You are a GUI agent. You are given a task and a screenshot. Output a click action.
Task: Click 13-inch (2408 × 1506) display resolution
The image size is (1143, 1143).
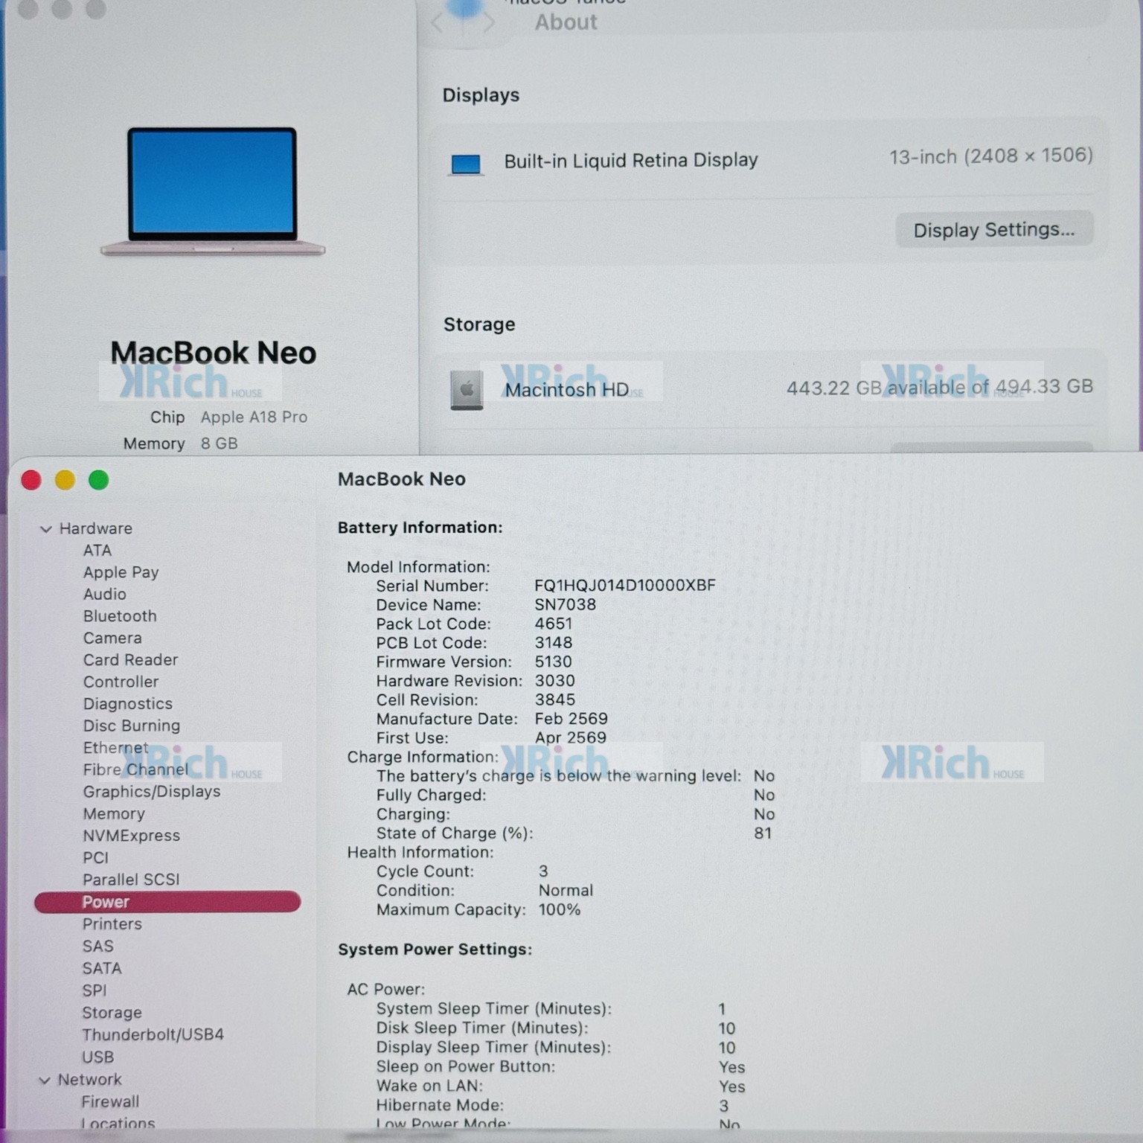(x=990, y=156)
